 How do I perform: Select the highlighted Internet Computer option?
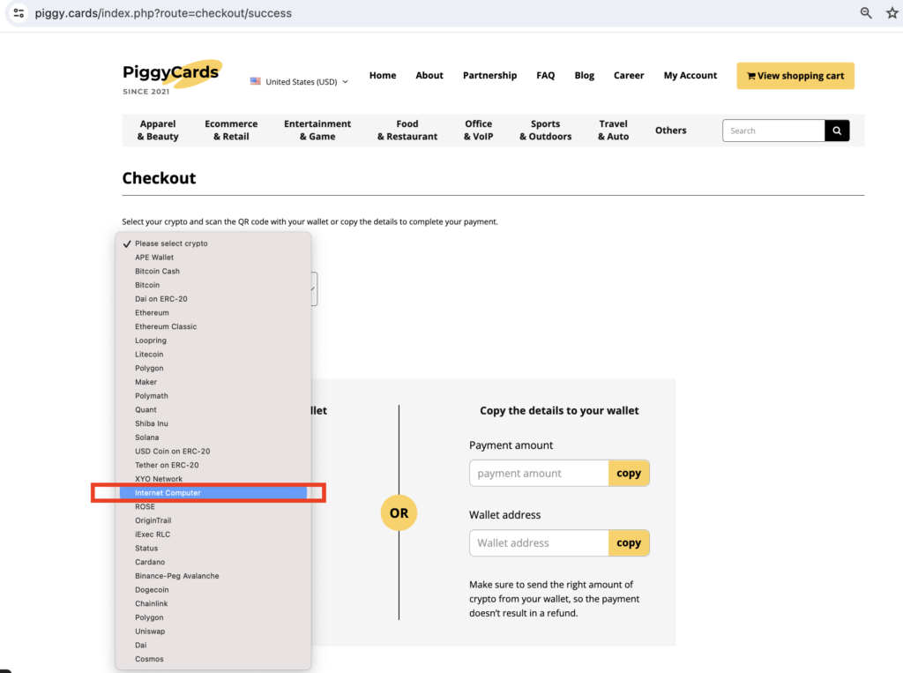pyautogui.click(x=213, y=493)
